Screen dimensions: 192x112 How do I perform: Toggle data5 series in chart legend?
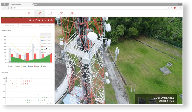coord(37,66)
